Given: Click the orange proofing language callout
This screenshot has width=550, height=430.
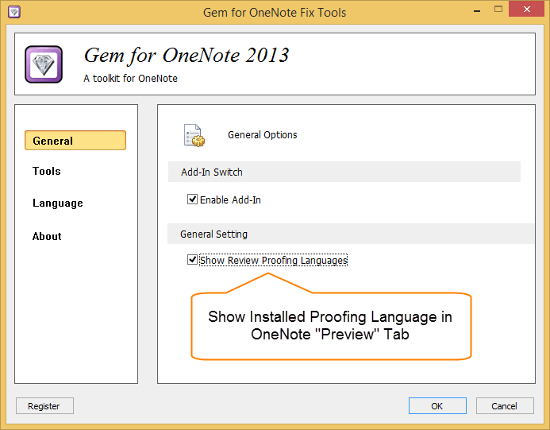Looking at the screenshot, I should coord(331,325).
